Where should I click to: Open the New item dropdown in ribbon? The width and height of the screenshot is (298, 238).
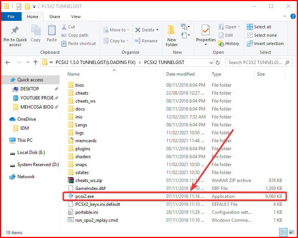coord(185,26)
